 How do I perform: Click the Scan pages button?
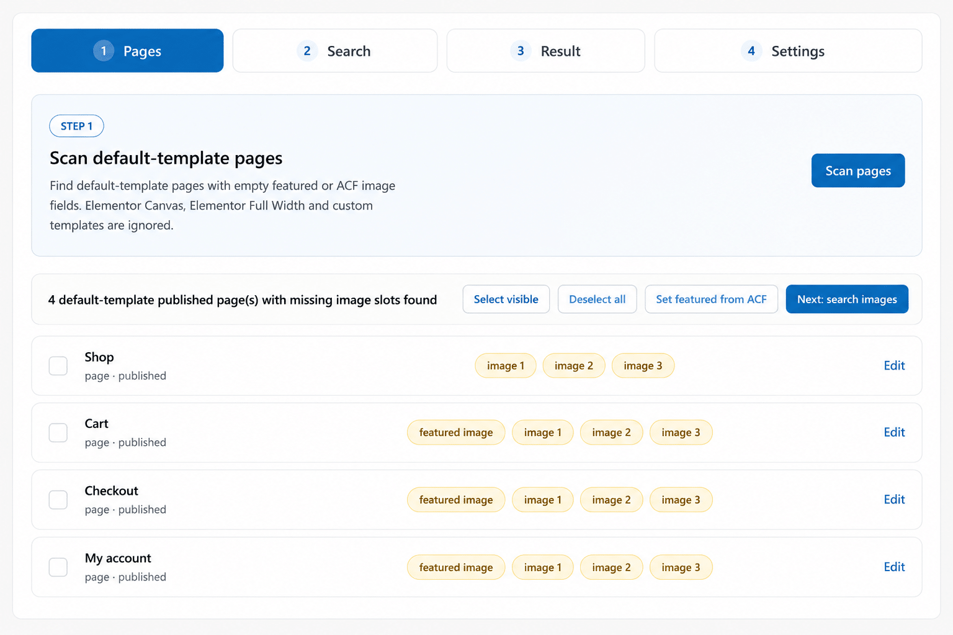point(858,171)
